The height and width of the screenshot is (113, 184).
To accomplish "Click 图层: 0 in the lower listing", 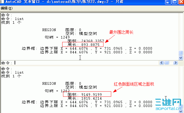I will [73, 84].
